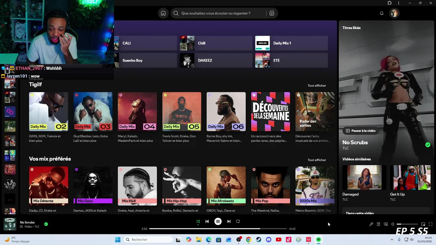436x245 pixels.
Task: Skip to the next track
Action: coord(229,222)
